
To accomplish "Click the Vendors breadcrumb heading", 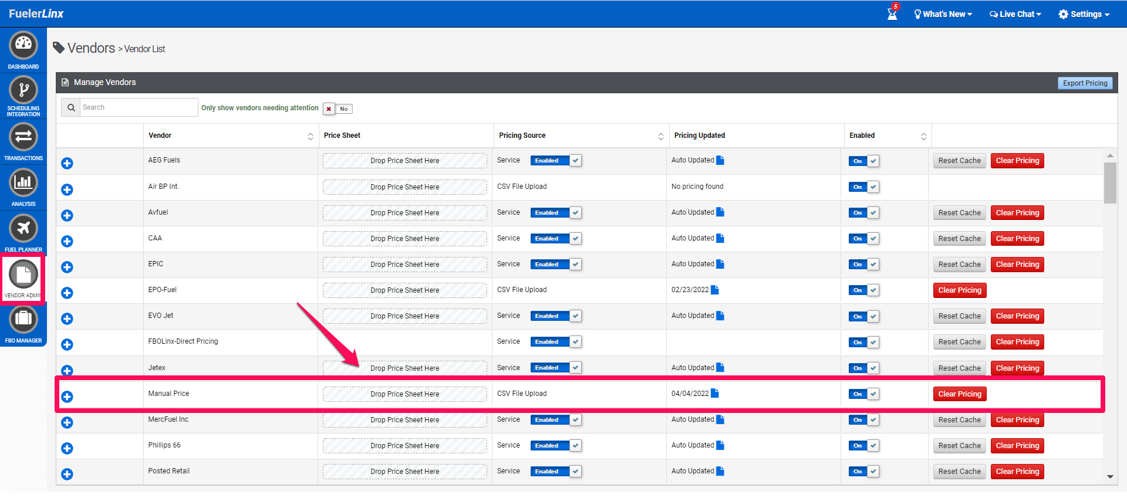I will tap(91, 48).
